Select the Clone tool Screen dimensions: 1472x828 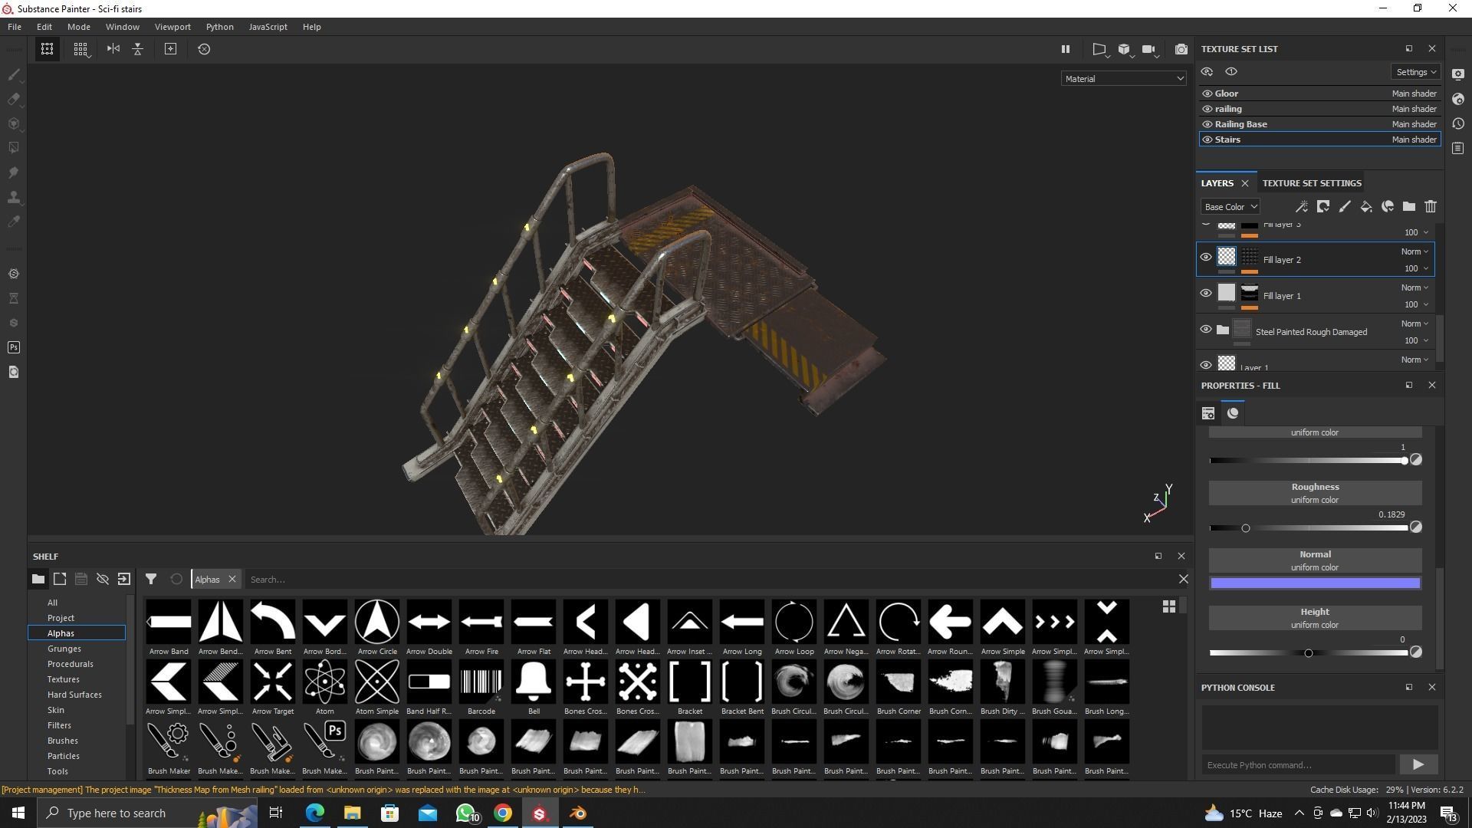(13, 197)
